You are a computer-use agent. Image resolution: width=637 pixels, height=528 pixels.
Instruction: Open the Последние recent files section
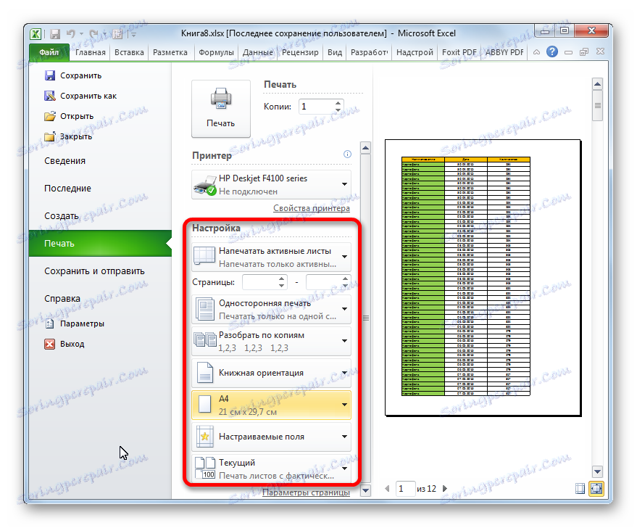pyautogui.click(x=68, y=189)
